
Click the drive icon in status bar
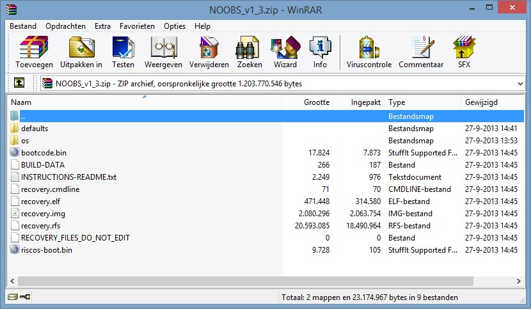[x=13, y=297]
